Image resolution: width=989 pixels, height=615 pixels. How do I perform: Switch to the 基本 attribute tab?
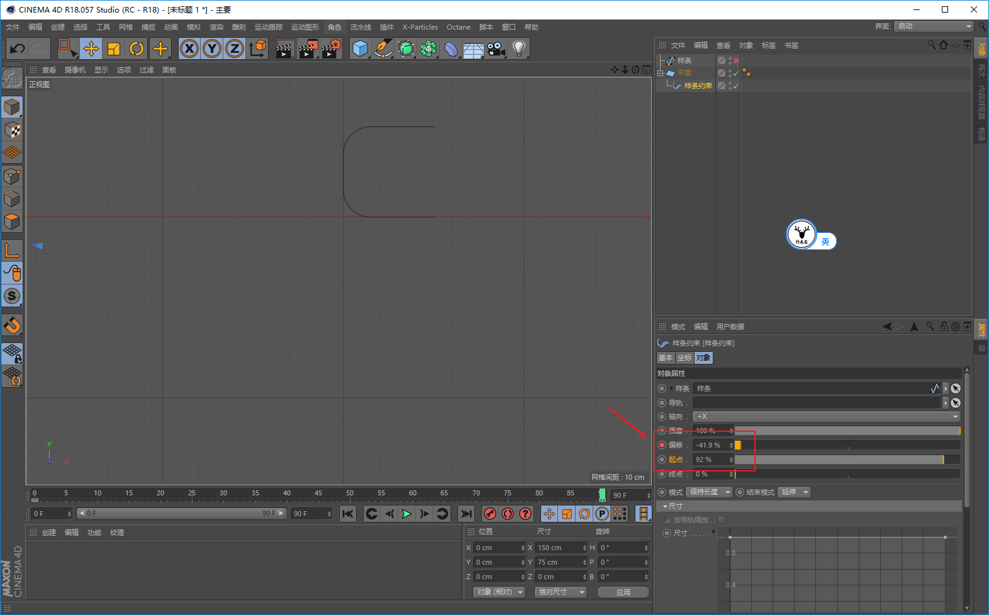click(x=666, y=358)
